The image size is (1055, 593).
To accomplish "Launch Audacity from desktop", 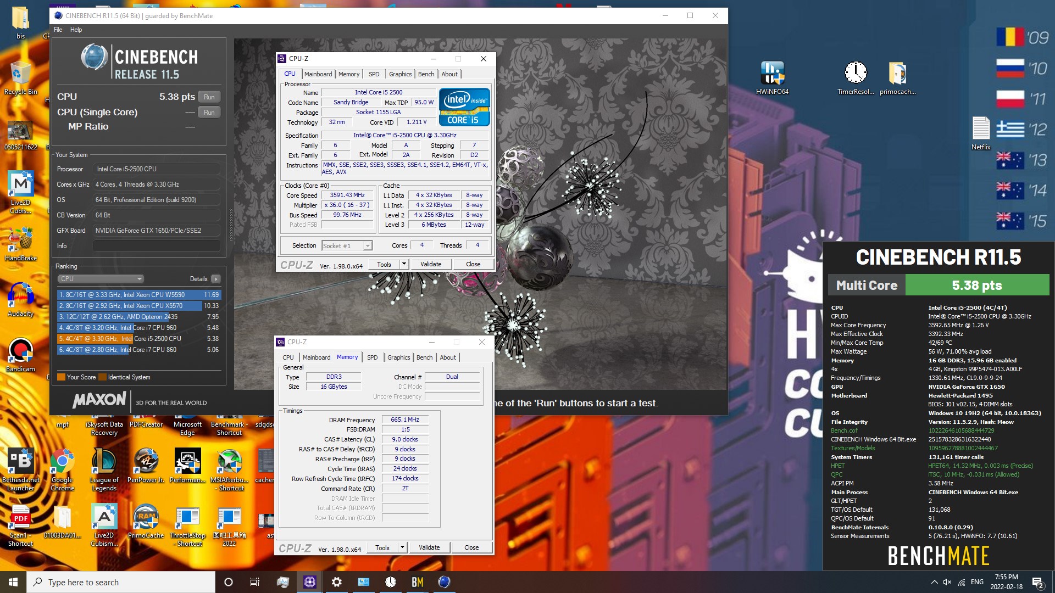I will [x=20, y=299].
